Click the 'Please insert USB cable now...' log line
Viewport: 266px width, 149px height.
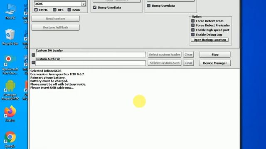[52, 88]
